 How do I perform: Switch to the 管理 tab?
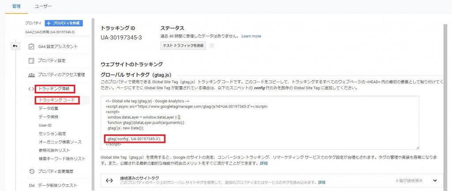[x=16, y=6]
